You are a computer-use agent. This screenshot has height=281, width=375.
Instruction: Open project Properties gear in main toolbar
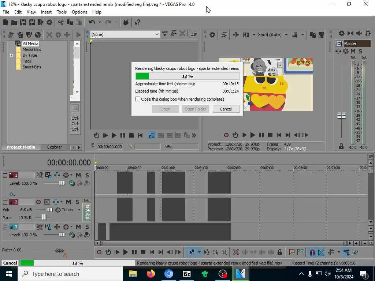tap(49, 22)
